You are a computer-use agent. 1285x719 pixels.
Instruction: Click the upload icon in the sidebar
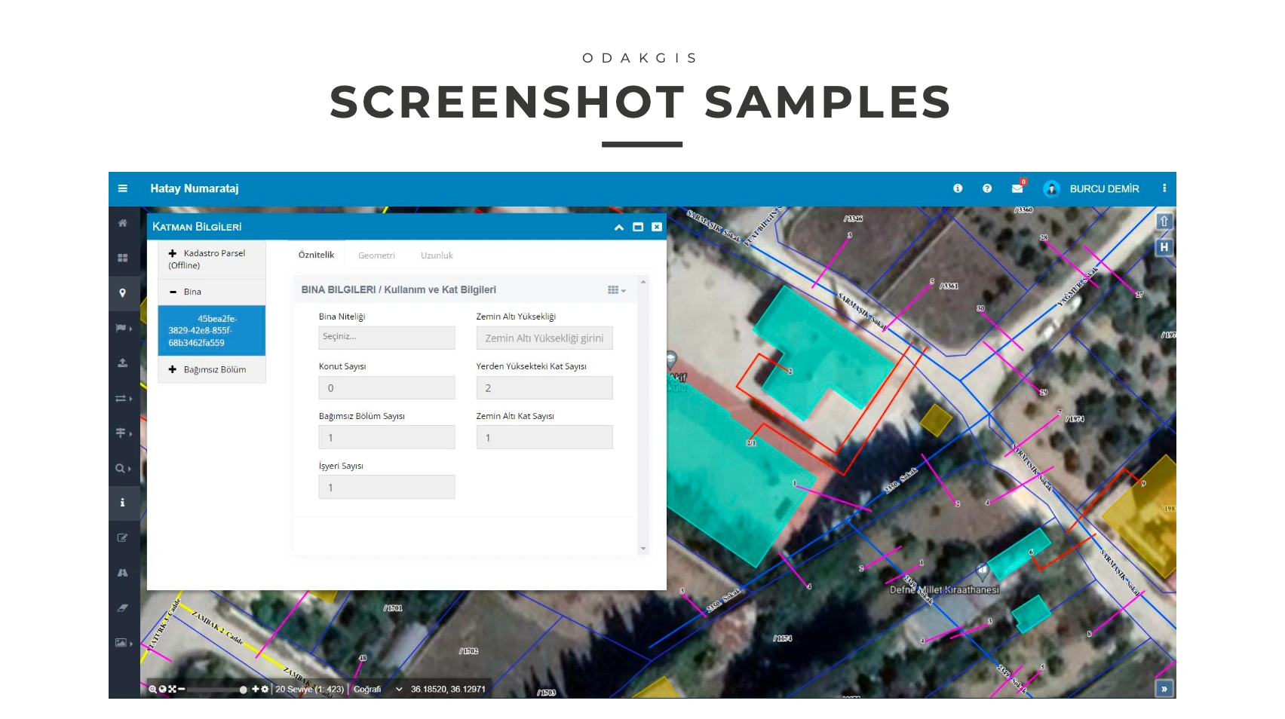(x=122, y=363)
